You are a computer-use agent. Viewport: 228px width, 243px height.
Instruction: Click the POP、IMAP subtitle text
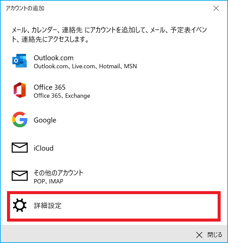[48, 181]
